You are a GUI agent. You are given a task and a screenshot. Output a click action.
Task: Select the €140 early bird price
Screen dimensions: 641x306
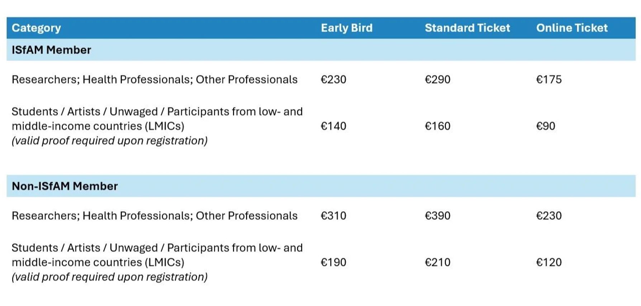click(333, 126)
